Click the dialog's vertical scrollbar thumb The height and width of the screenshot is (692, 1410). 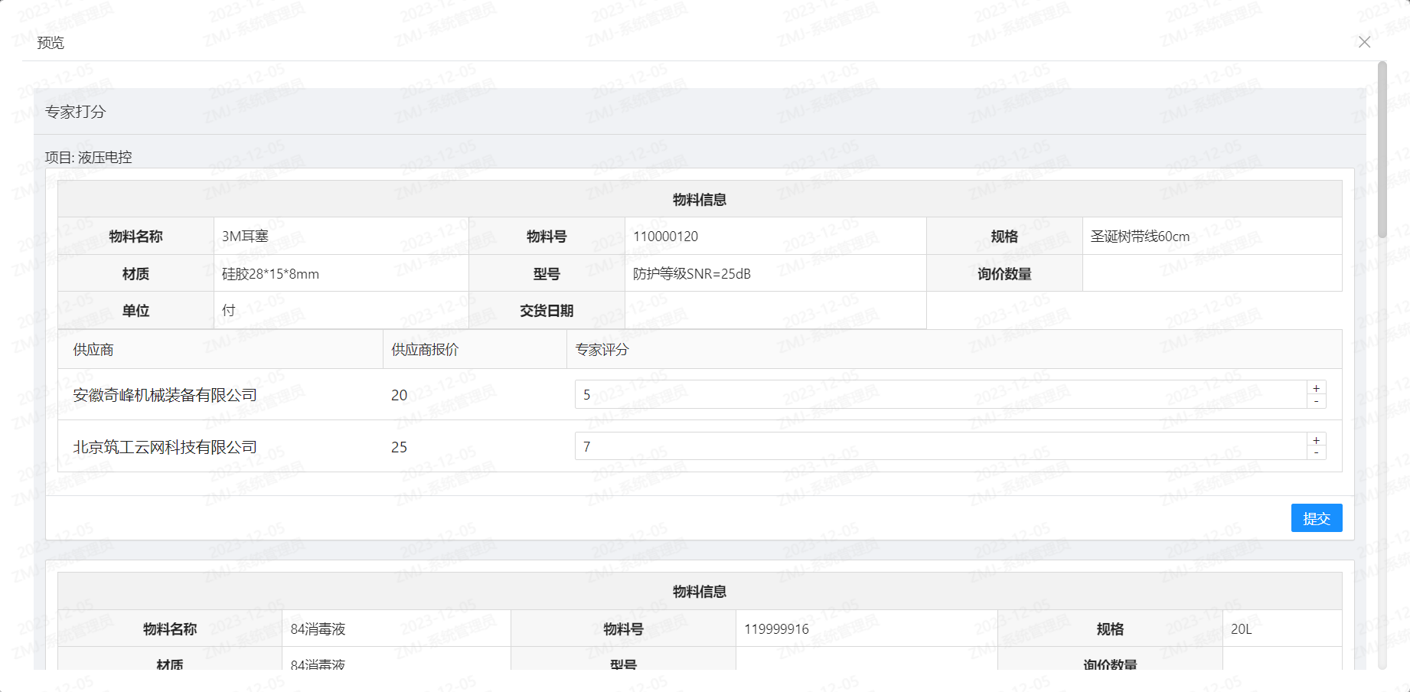pyautogui.click(x=1382, y=149)
